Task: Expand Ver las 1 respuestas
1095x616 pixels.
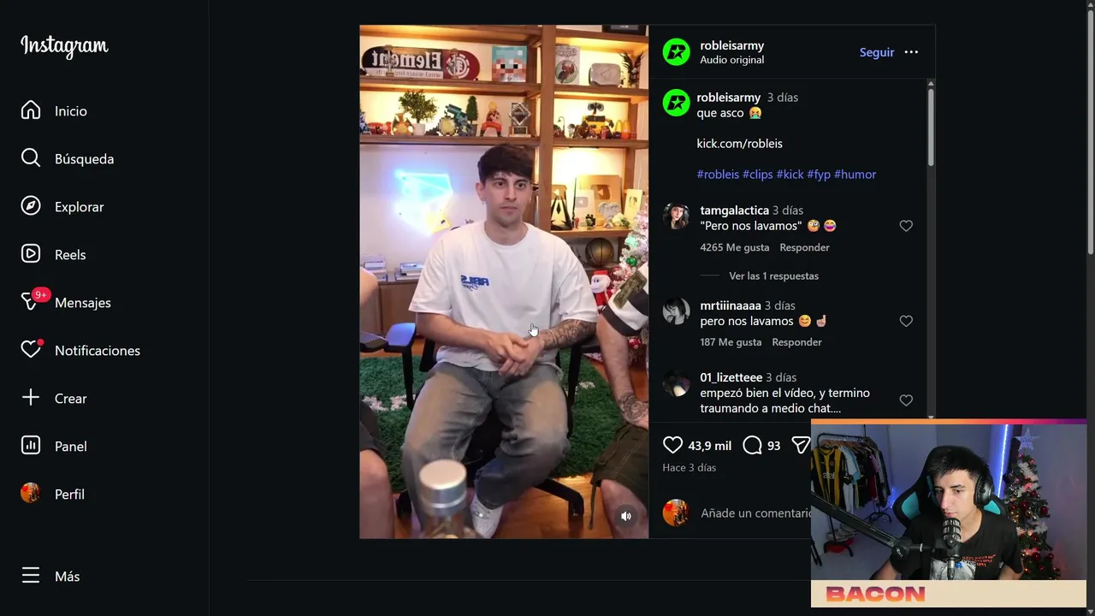Action: (773, 275)
